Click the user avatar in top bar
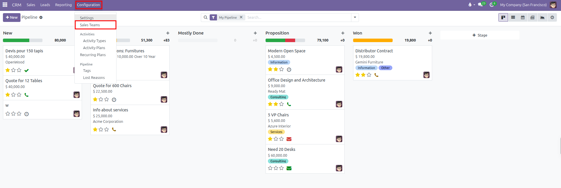The image size is (561, 188). tap(553, 5)
